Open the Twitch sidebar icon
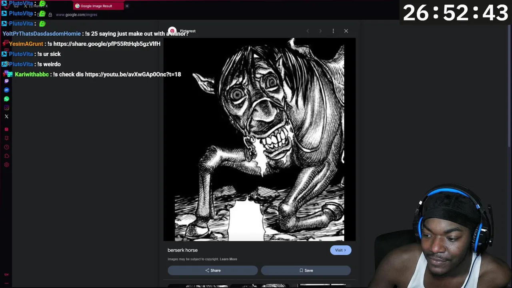The image size is (512, 288). click(6, 81)
